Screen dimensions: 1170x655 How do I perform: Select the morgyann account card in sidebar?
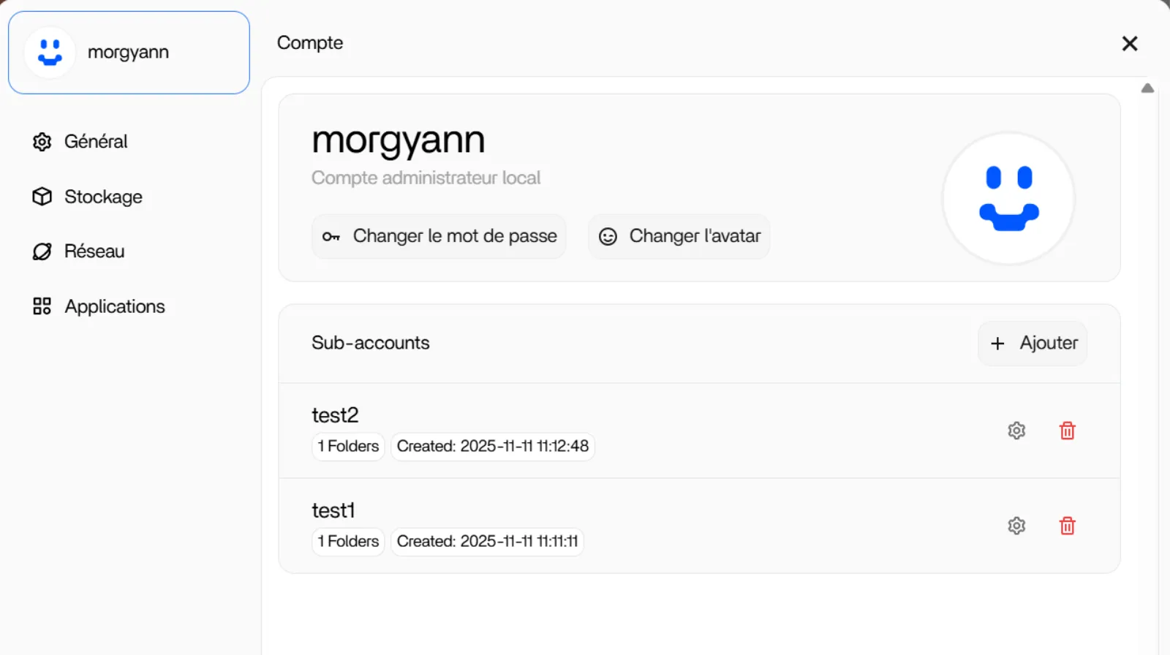tap(129, 53)
